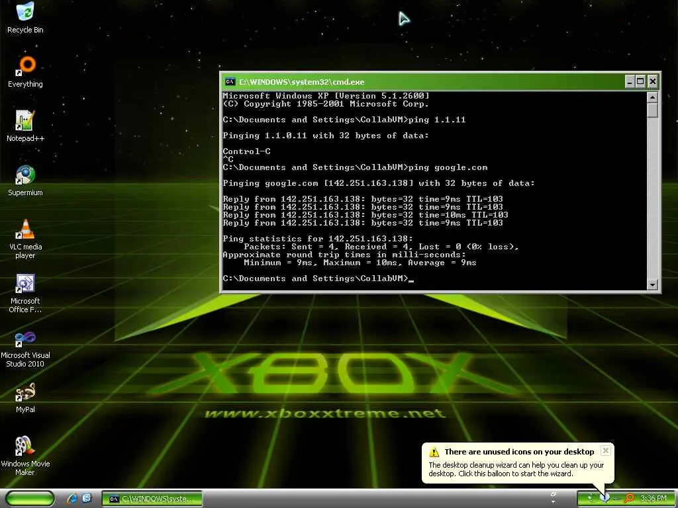
Task: Click the 'time=10ms TTL=103' reply line
Action: [x=365, y=215]
